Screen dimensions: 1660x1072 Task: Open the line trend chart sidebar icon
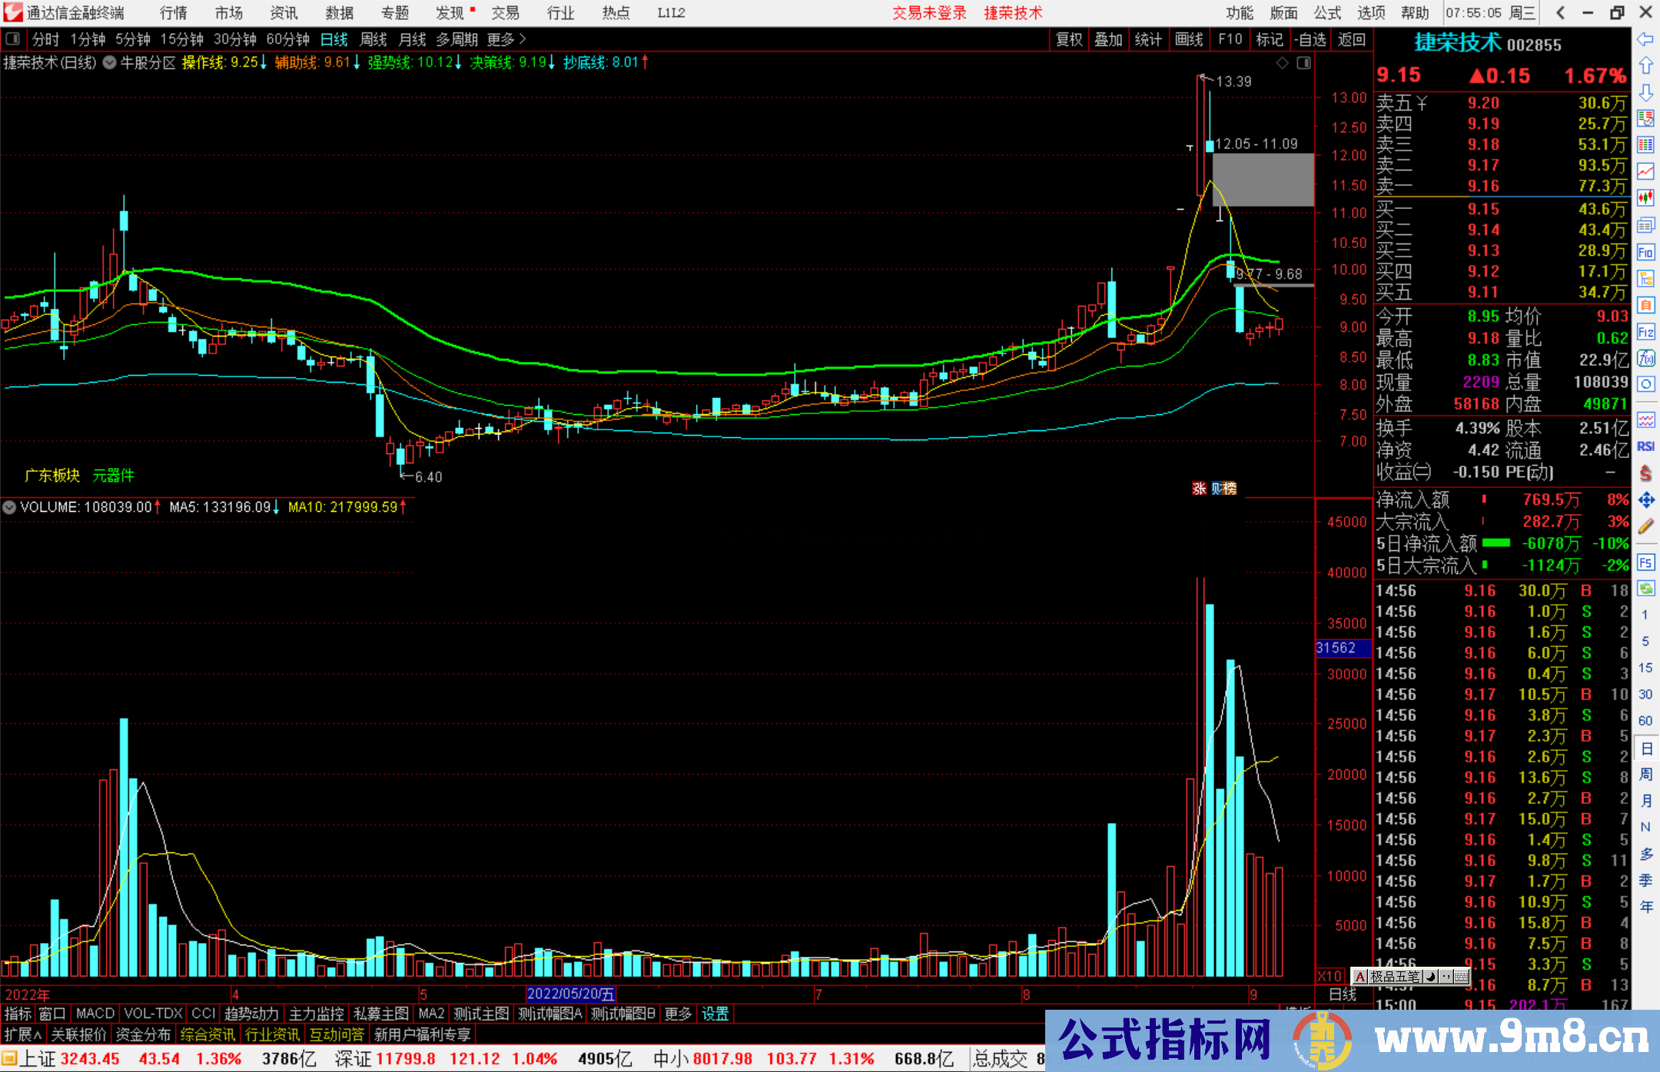click(x=1645, y=171)
